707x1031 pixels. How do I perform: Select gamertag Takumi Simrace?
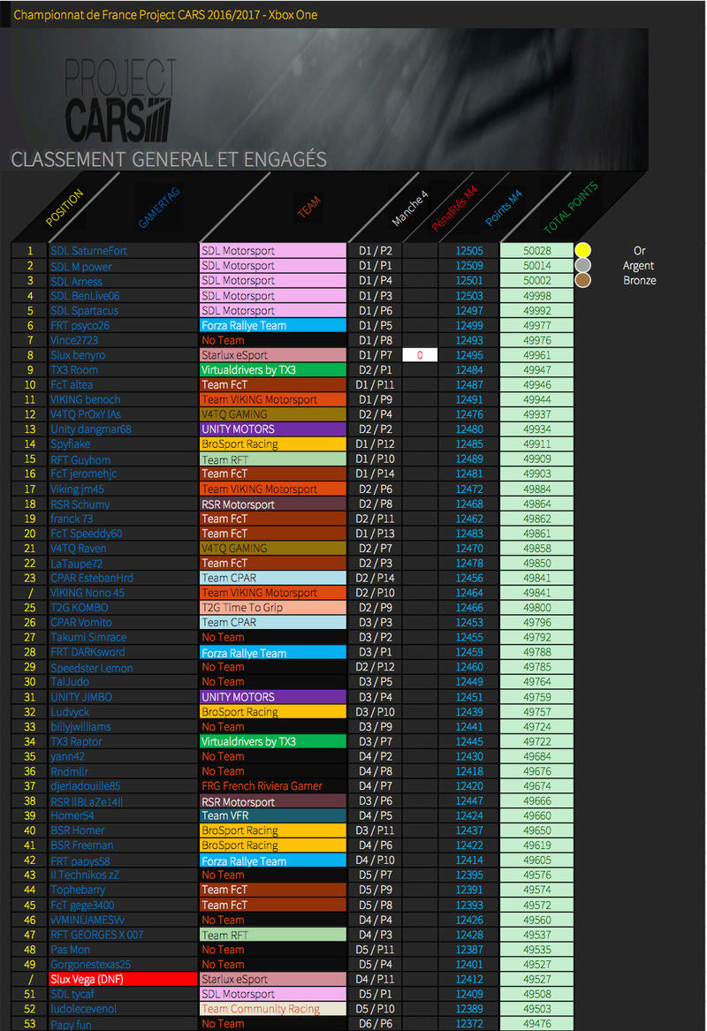tap(88, 638)
